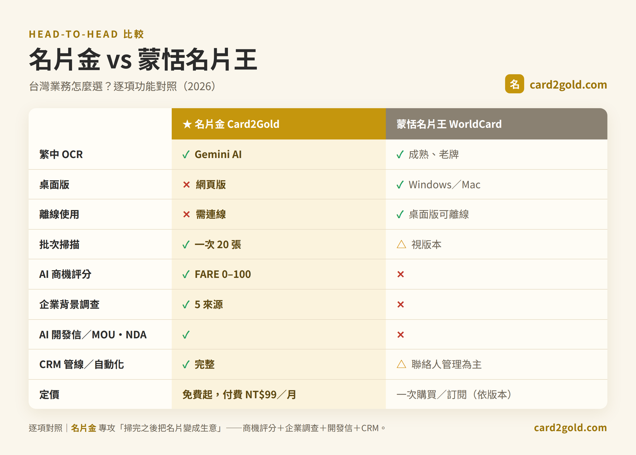Click the red cross beside 需連線
The height and width of the screenshot is (455, 636).
pos(187,215)
